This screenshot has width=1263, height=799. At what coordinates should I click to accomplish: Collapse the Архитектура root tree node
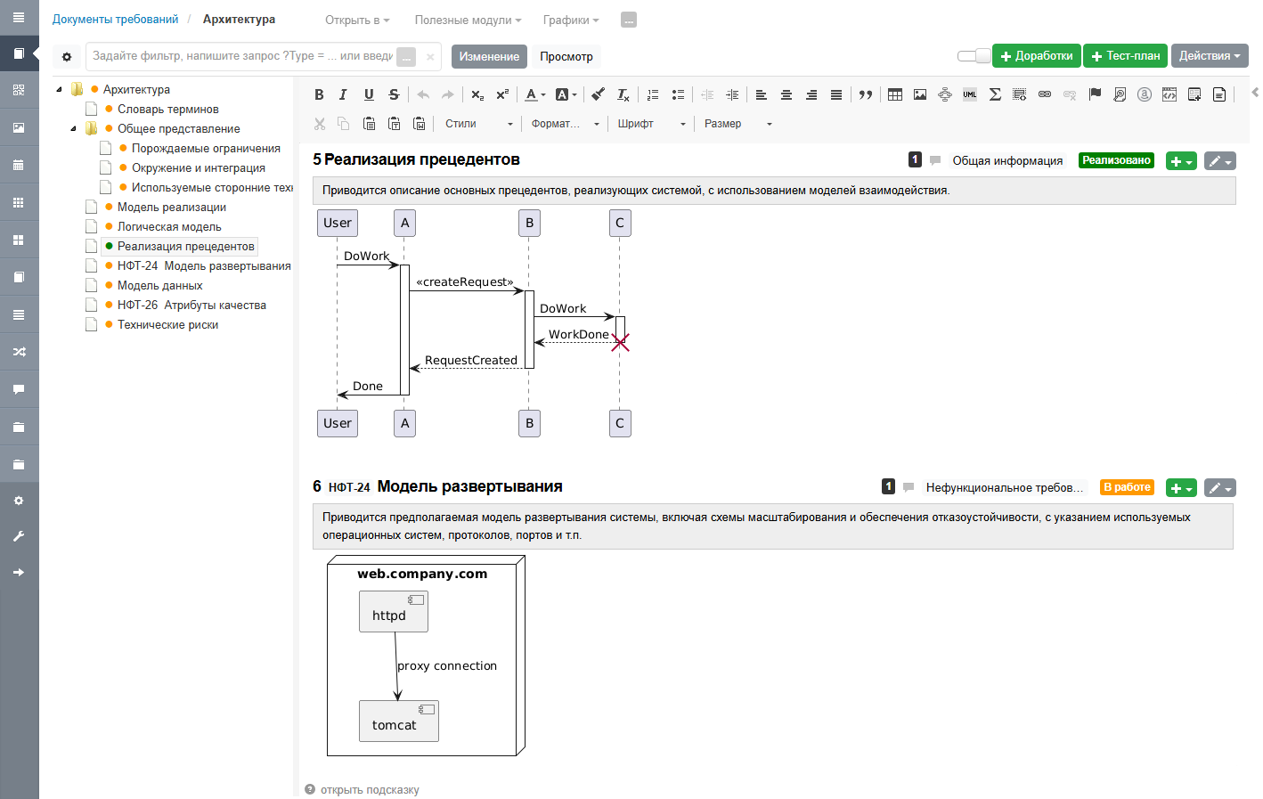tap(59, 90)
